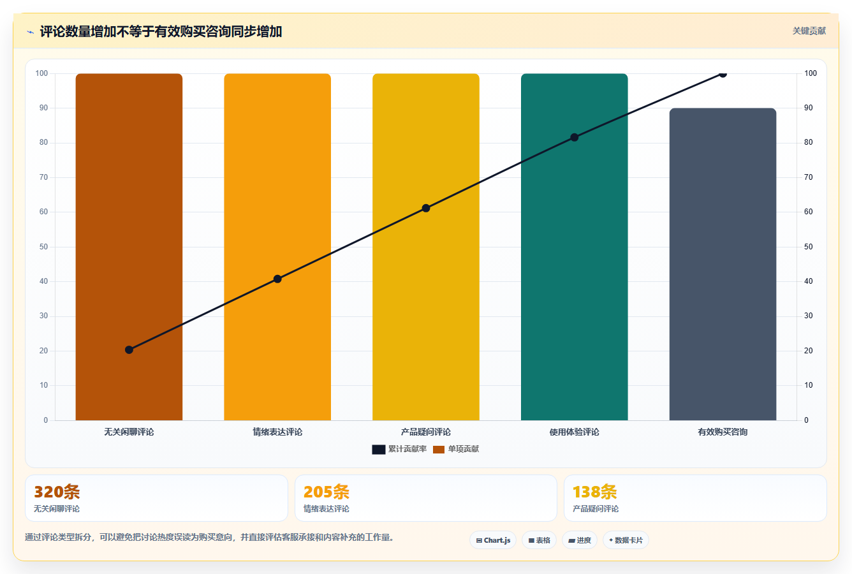Image resolution: width=852 pixels, height=574 pixels.
Task: Click the 表格 tag button
Action: click(539, 540)
